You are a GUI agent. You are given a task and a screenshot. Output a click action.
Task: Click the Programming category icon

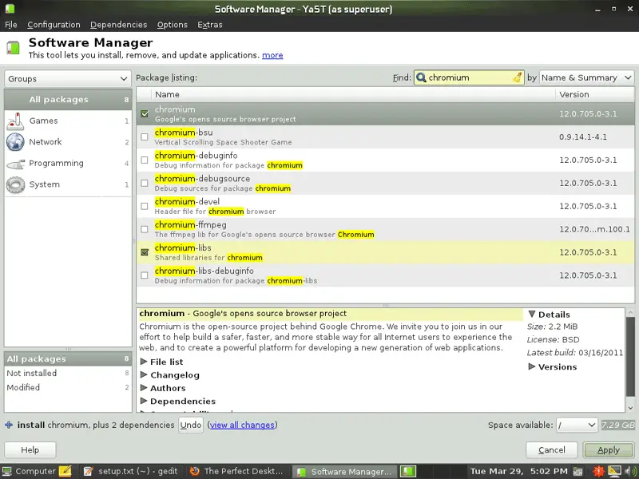[x=15, y=164]
